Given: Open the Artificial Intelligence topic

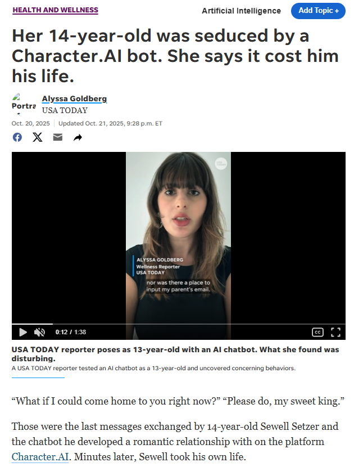Looking at the screenshot, I should click(241, 11).
